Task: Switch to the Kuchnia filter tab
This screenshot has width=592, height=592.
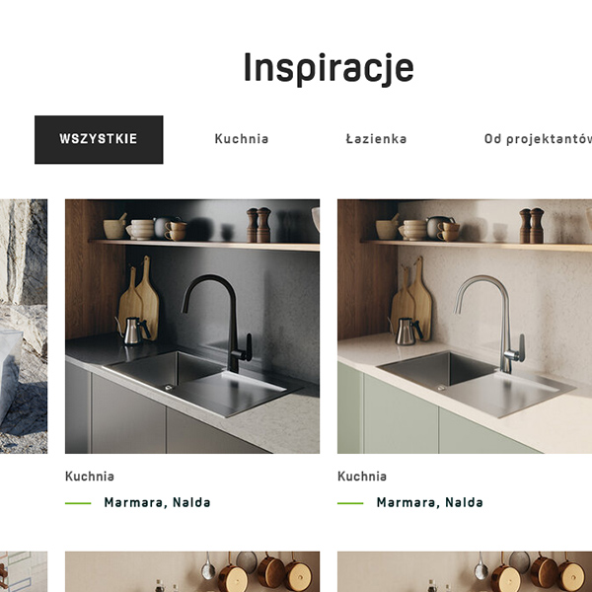Action: (x=242, y=139)
